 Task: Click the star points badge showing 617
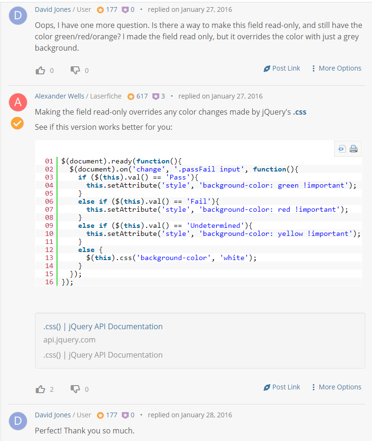click(x=138, y=96)
